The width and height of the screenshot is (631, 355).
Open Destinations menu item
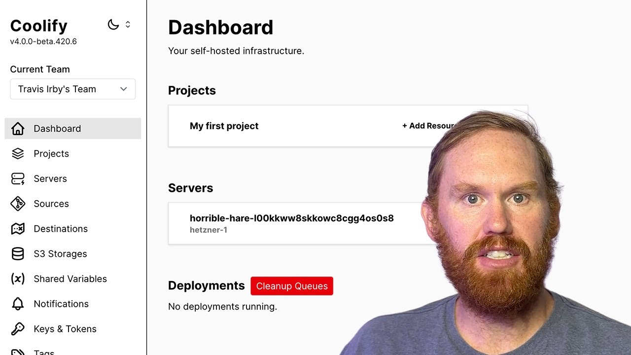tap(73, 229)
